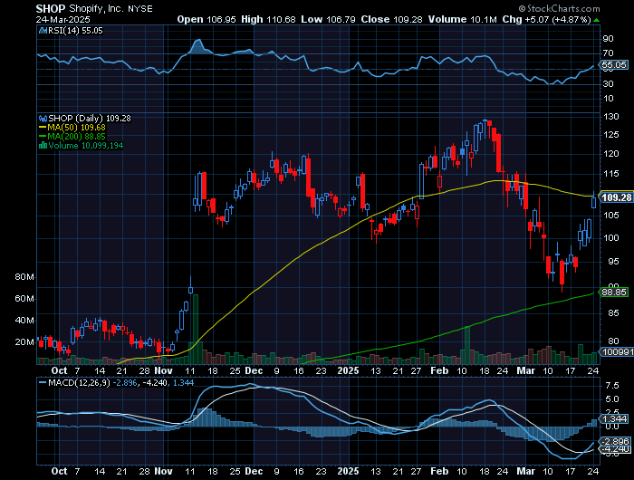Click the Close 109.28 header value
634x480 pixels.
[x=392, y=19]
